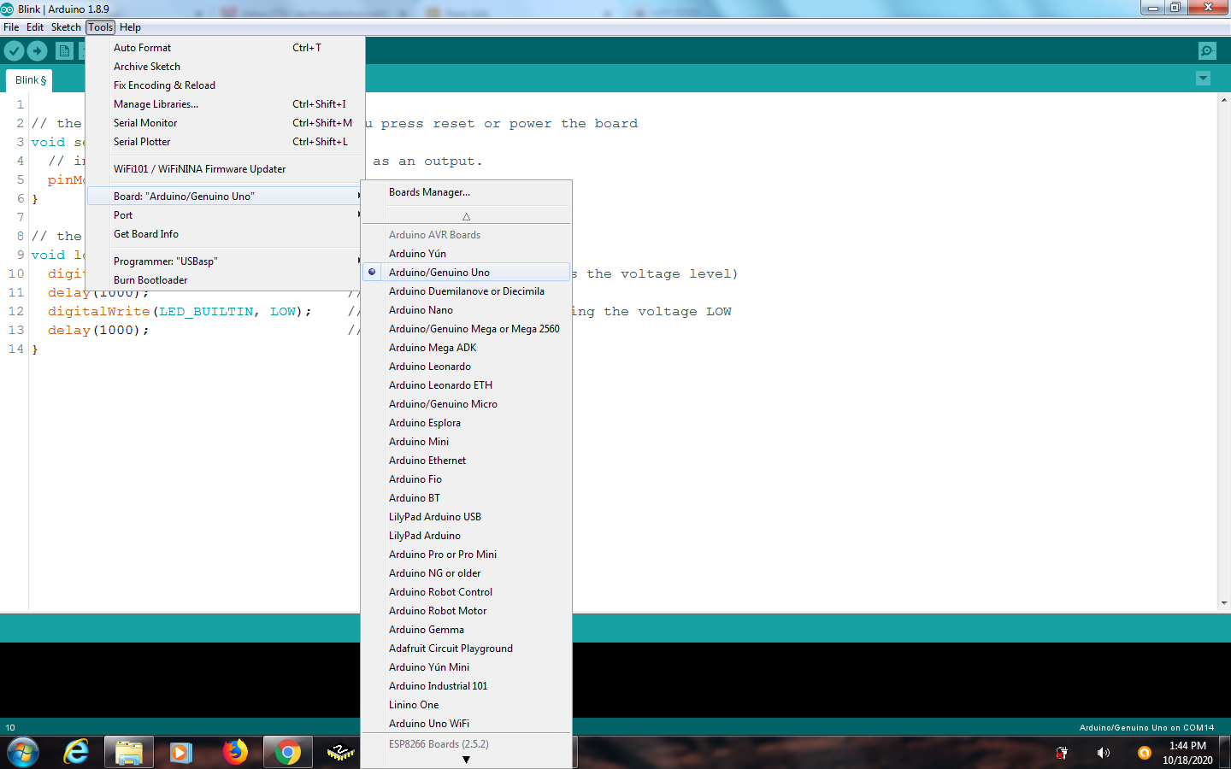Click the Verify checkmark toolbar icon
Image resolution: width=1231 pixels, height=769 pixels.
pos(14,50)
